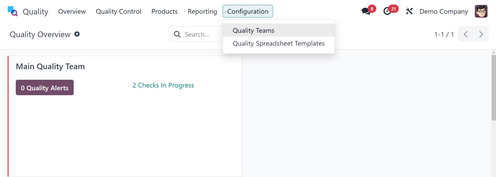The height and width of the screenshot is (177, 496).
Task: Open the activities clock icon
Action: pos(387,11)
